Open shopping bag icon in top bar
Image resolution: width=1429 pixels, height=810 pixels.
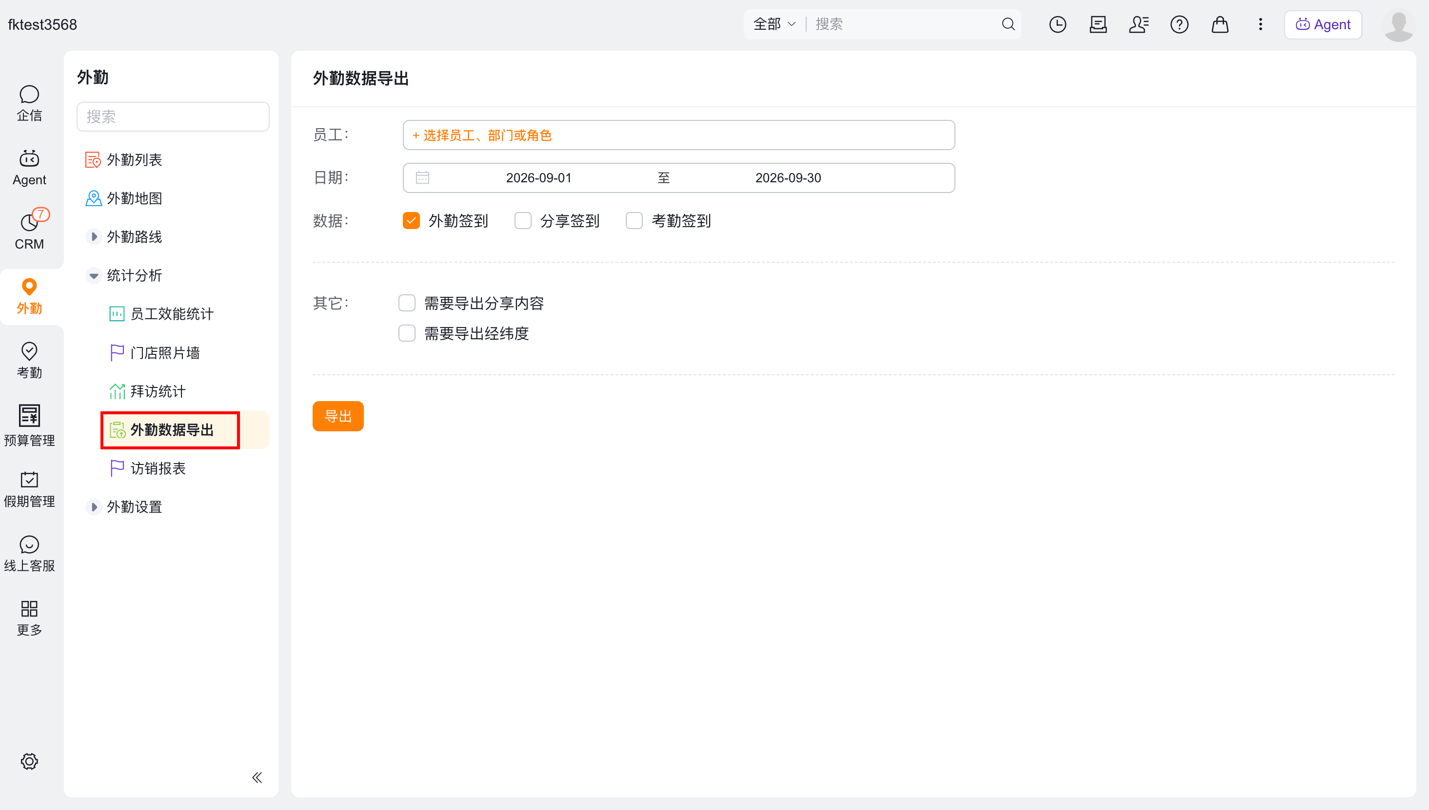[1220, 24]
